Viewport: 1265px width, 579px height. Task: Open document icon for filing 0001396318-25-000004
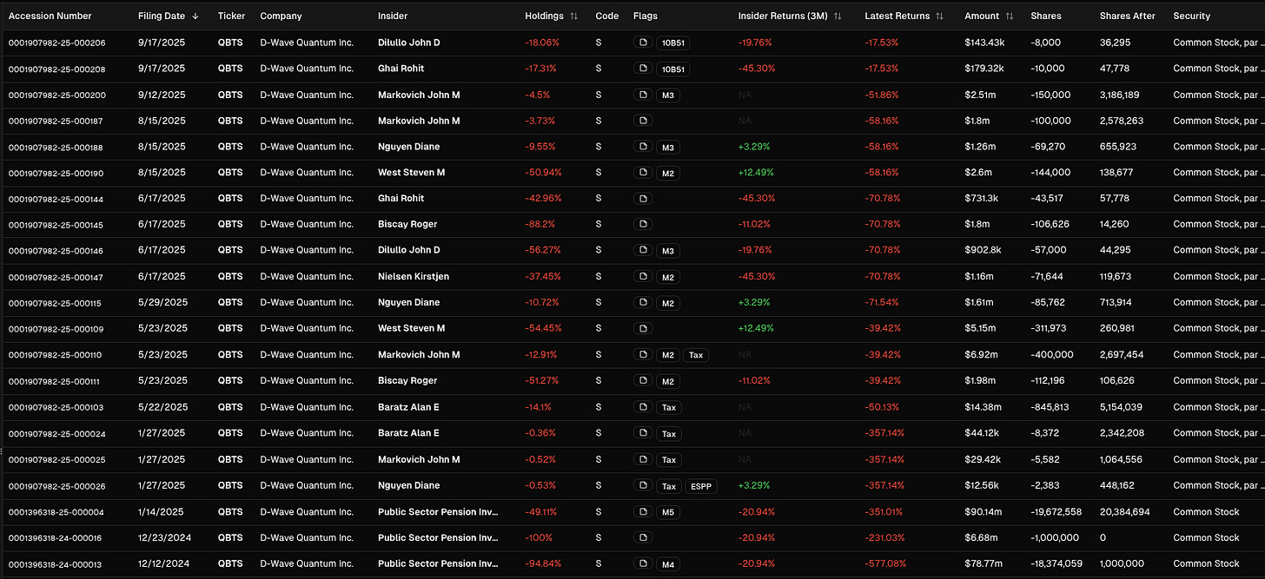[643, 511]
